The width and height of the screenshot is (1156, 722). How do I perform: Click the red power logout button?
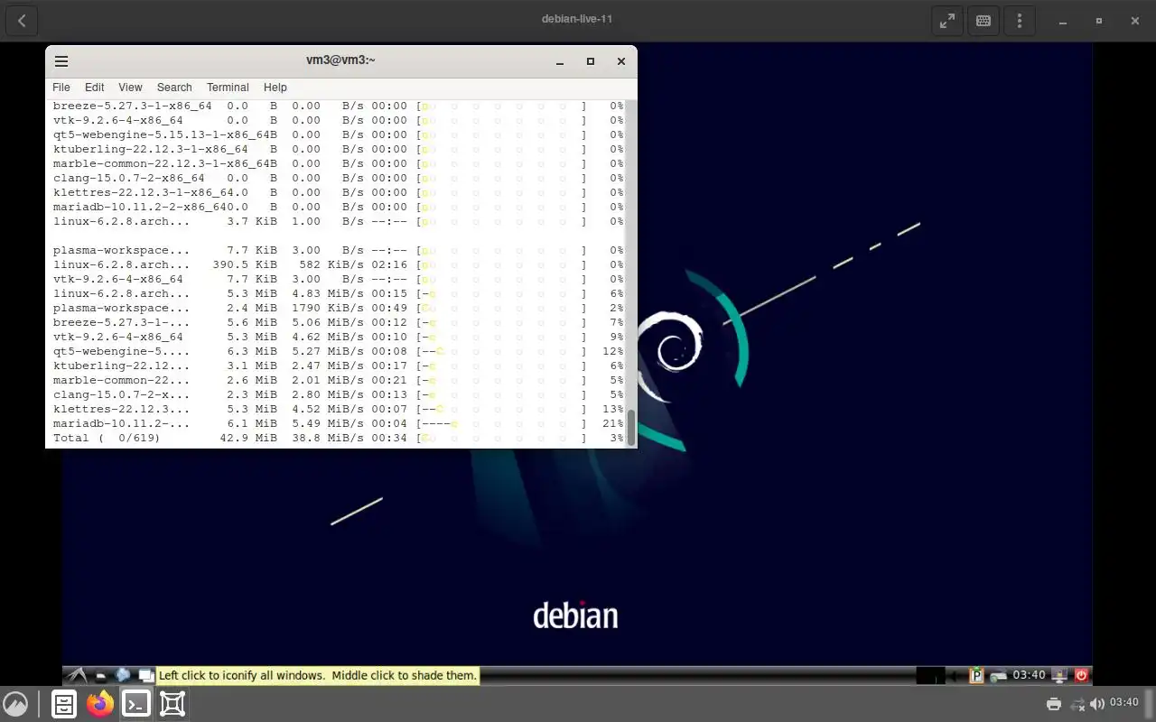click(x=1081, y=675)
